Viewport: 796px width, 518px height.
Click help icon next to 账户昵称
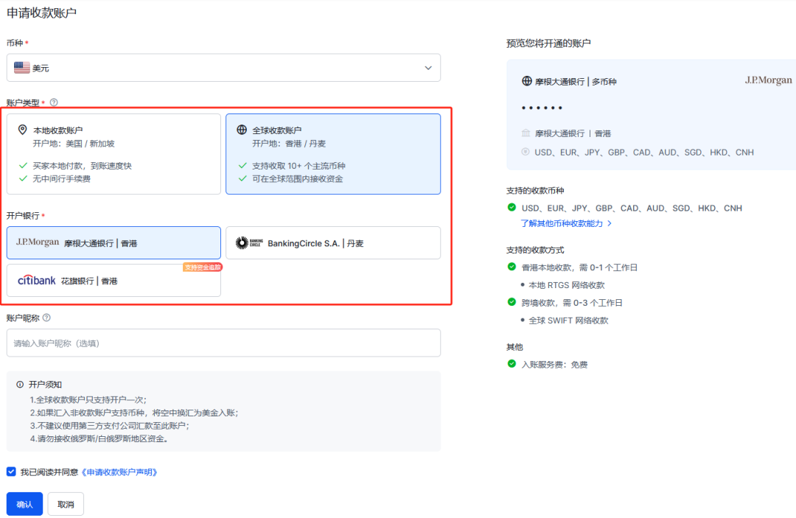pos(46,318)
